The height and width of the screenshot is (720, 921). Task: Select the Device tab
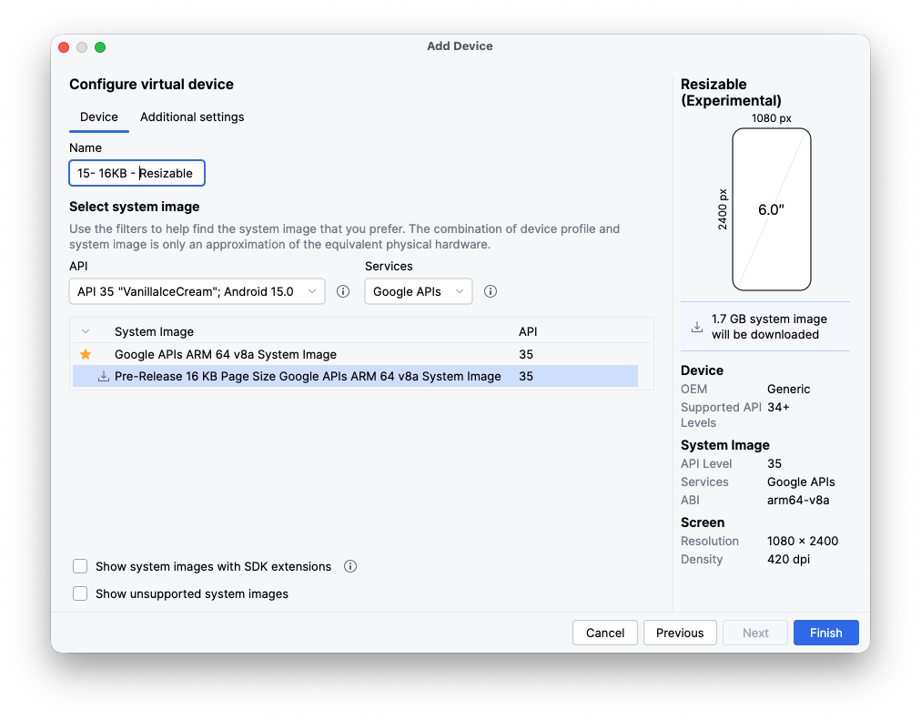tap(99, 117)
